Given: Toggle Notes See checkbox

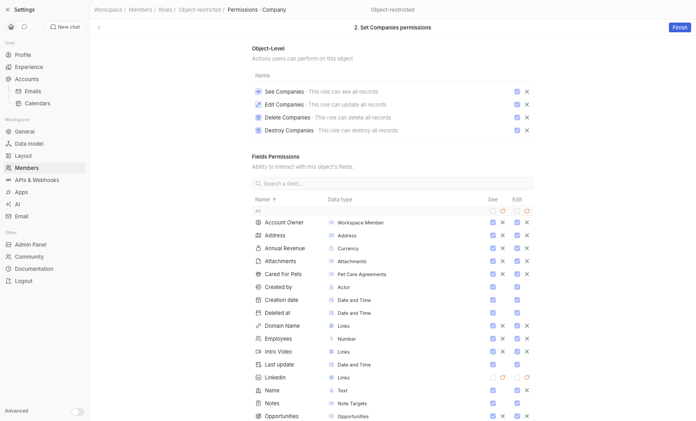Looking at the screenshot, I should pyautogui.click(x=493, y=403).
